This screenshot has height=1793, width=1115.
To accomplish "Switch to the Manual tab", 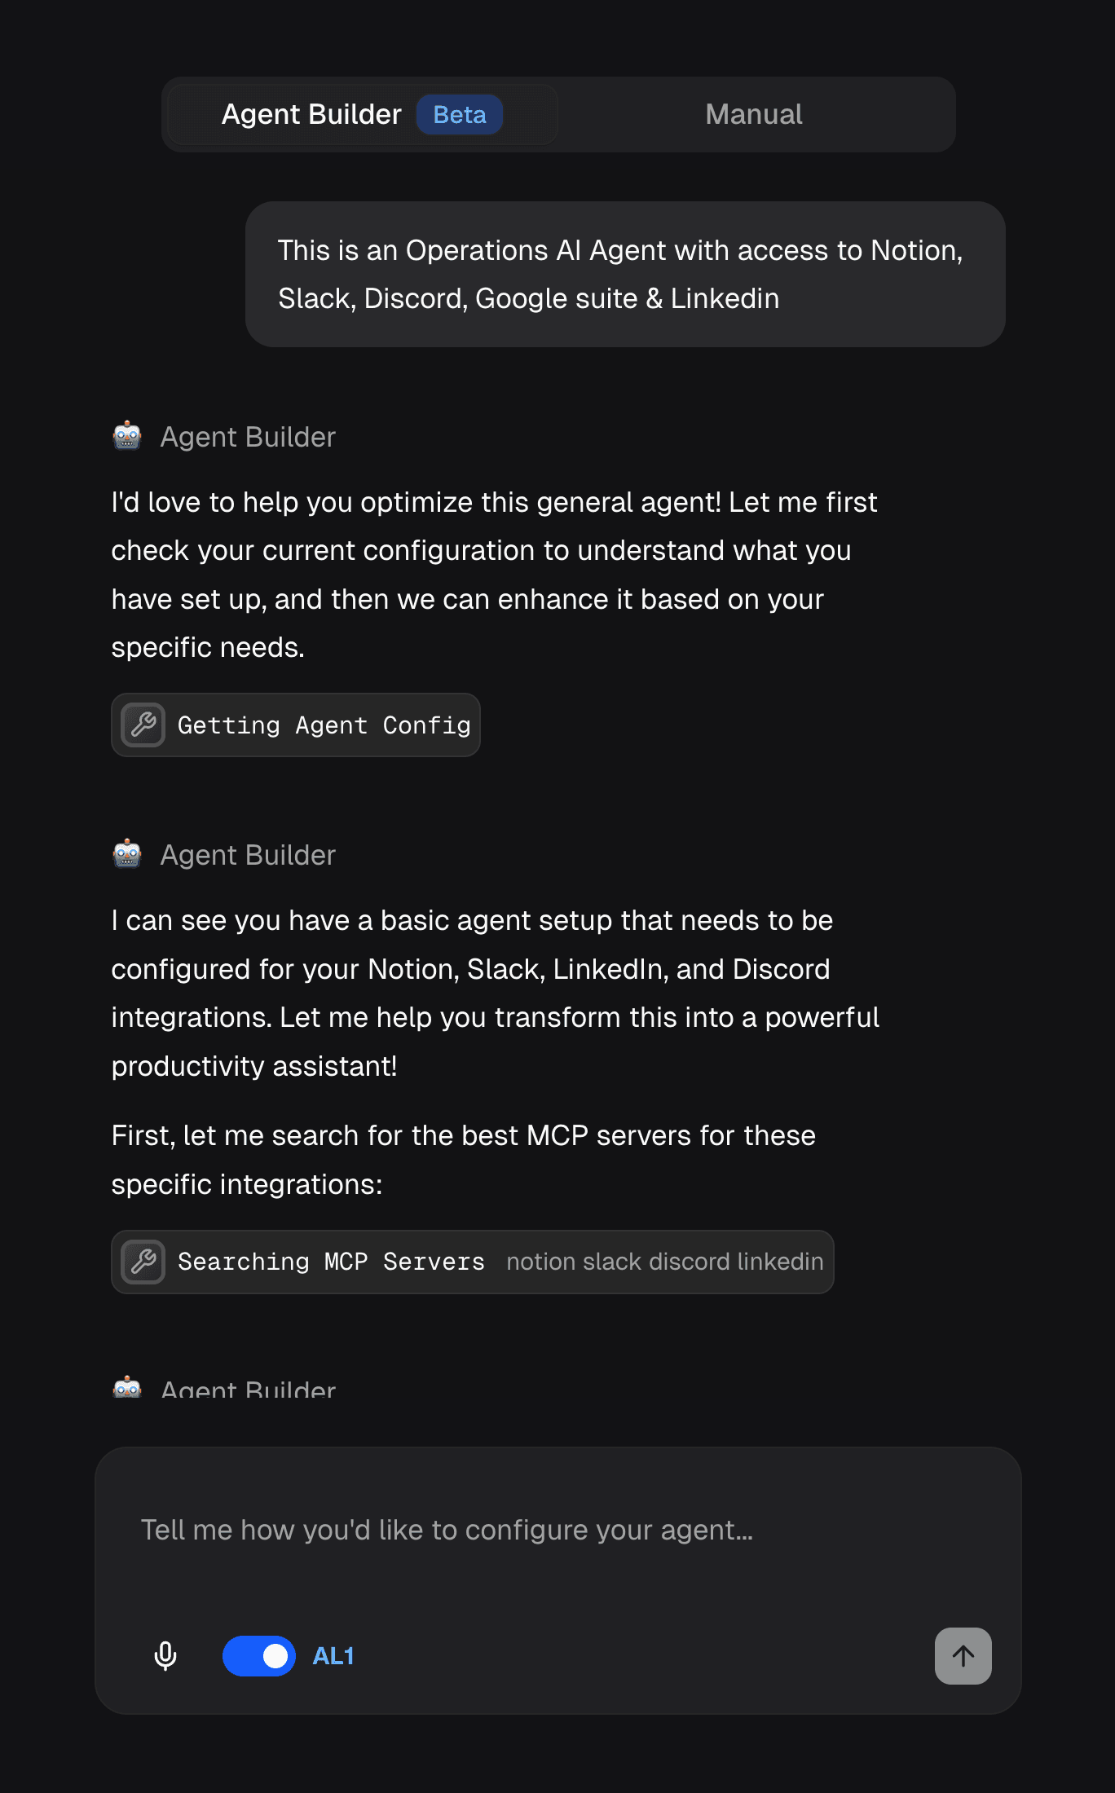I will pos(753,114).
